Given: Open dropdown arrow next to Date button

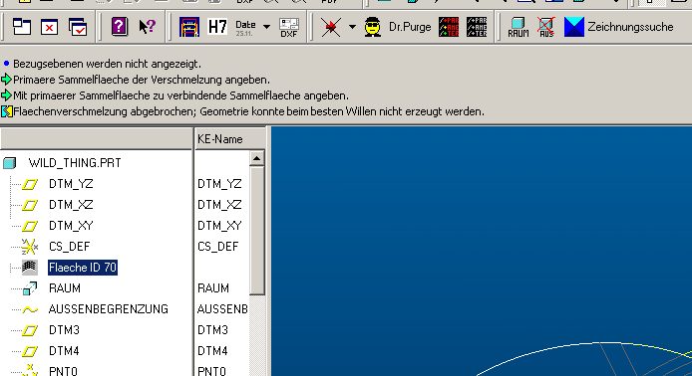Looking at the screenshot, I should [266, 27].
